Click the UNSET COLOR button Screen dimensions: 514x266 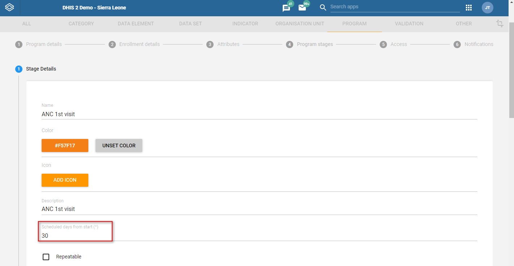coord(119,145)
